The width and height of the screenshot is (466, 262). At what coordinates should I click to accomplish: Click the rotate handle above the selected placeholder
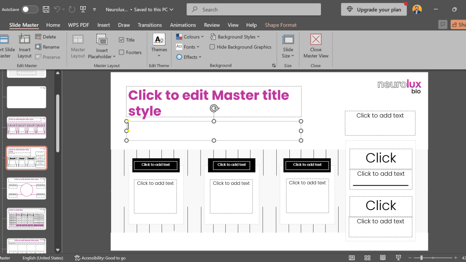[x=214, y=108]
